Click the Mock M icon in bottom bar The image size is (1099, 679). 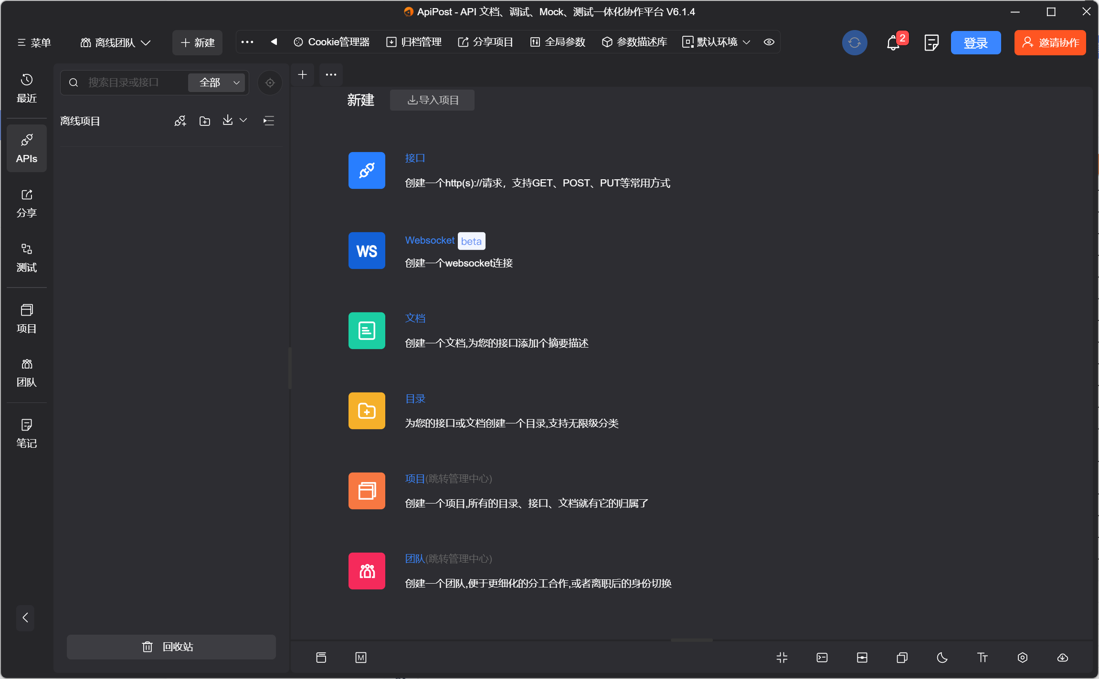tap(361, 658)
